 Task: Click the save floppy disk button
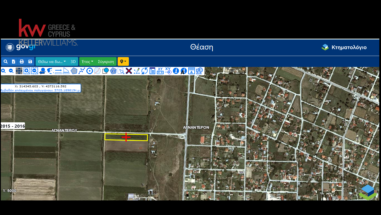coord(30,62)
